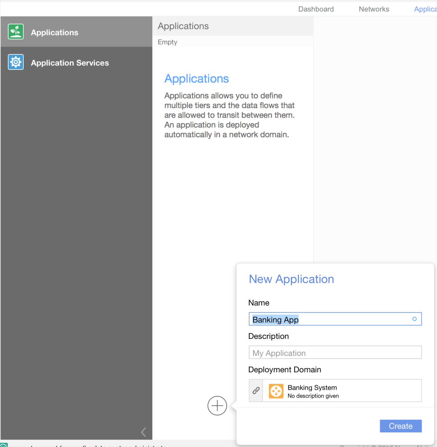The width and height of the screenshot is (437, 447).
Task: Click the blue gear Application Services icon
Action: pyautogui.click(x=16, y=62)
